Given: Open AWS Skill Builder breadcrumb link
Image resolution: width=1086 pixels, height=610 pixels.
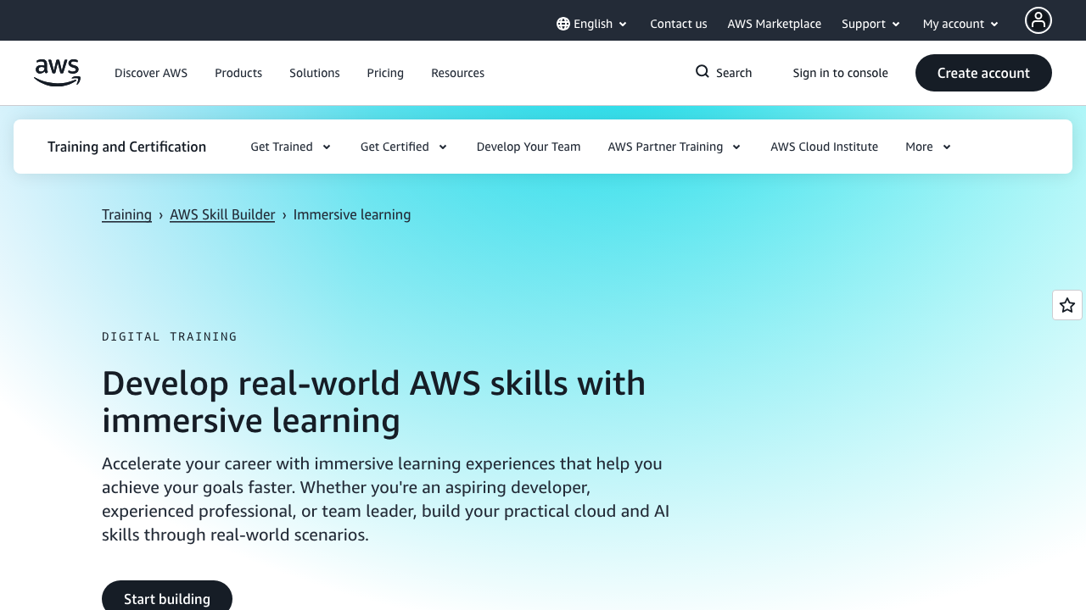Looking at the screenshot, I should (222, 214).
